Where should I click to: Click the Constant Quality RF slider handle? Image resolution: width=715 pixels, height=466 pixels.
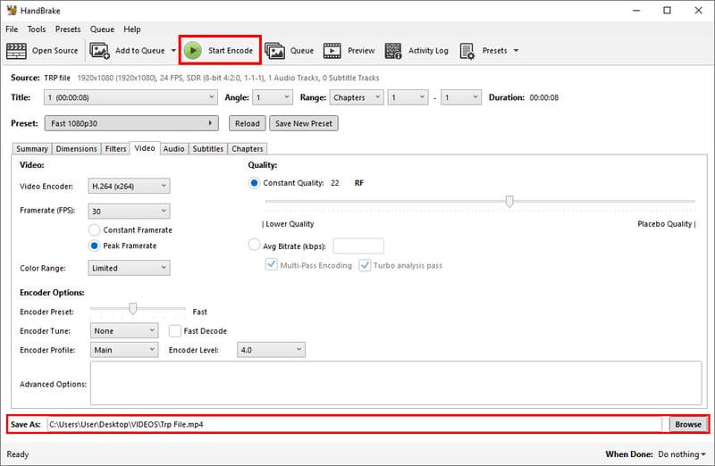pyautogui.click(x=509, y=201)
